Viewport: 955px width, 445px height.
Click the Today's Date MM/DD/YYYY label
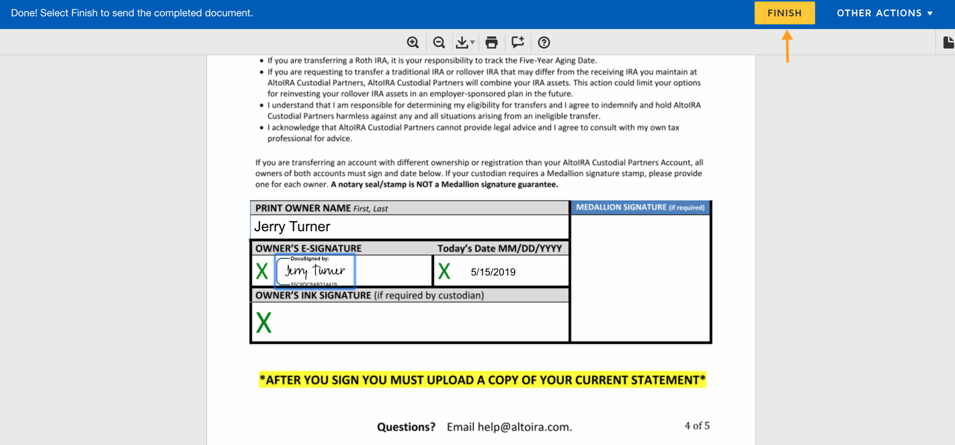coord(499,248)
